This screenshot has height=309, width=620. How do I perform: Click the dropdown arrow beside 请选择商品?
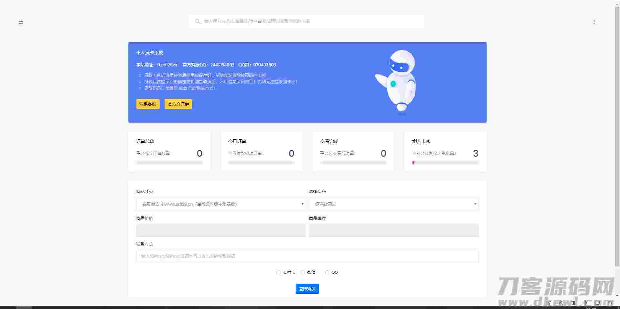[475, 204]
